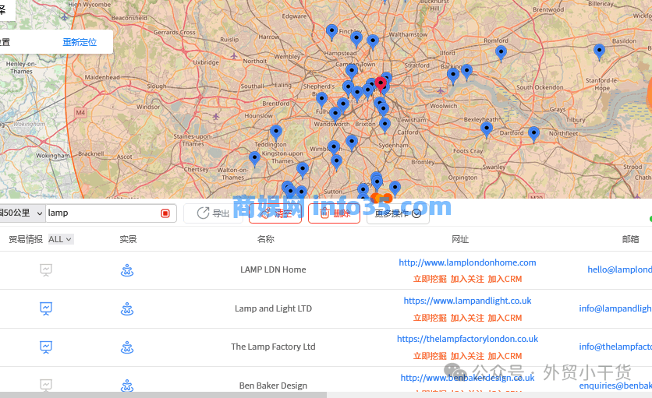Click 加入关注 for Lamp and Light LTD
The width and height of the screenshot is (652, 398).
[467, 319]
